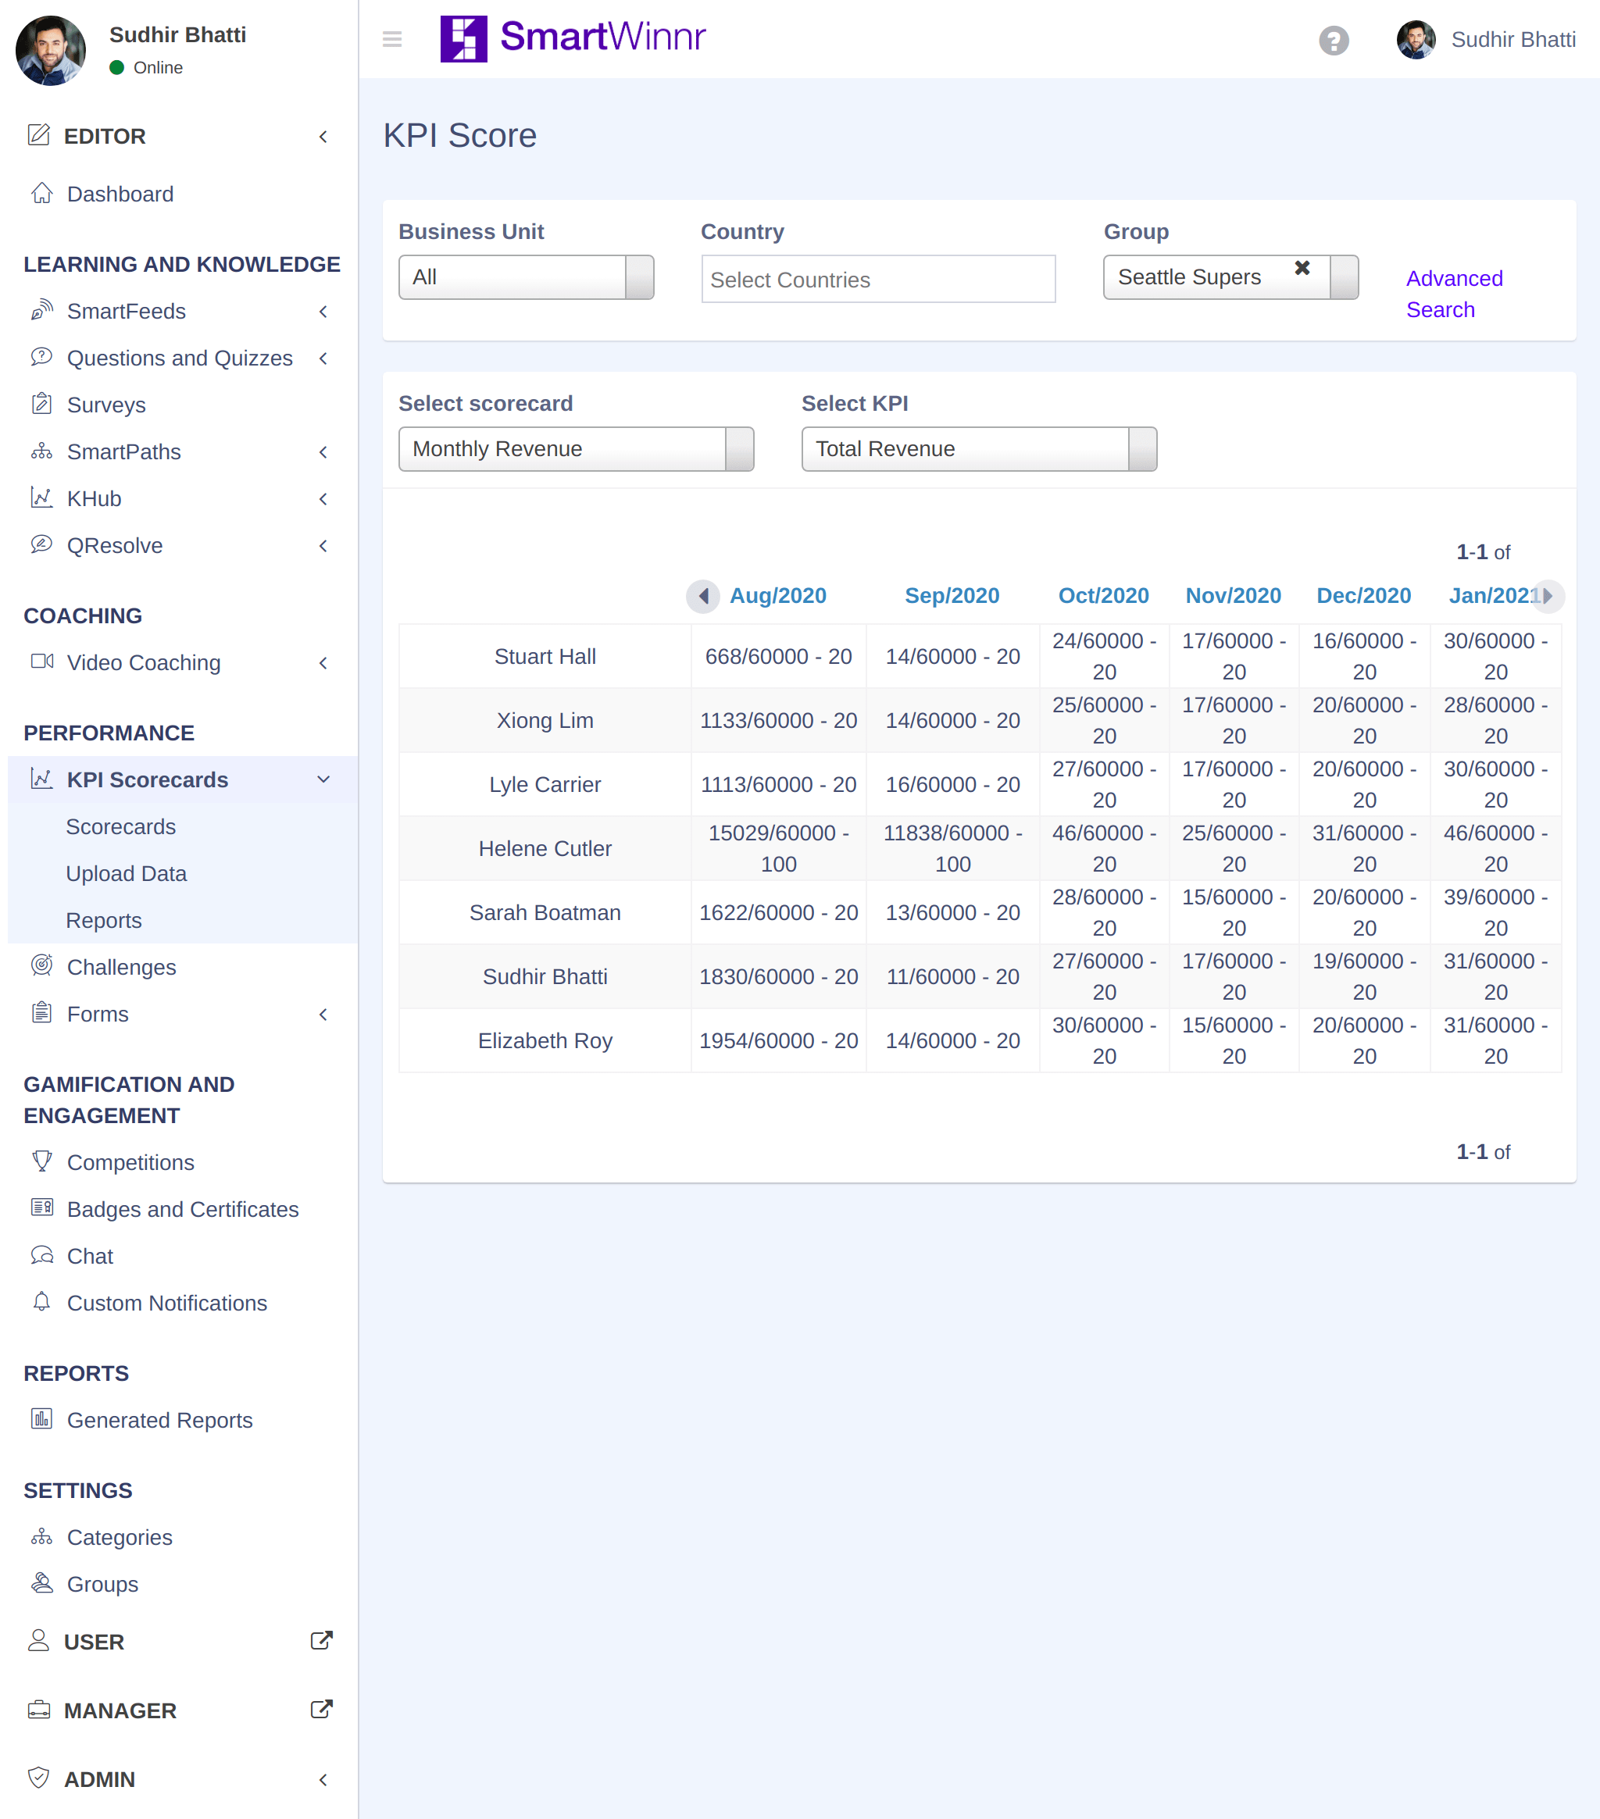Open Upload Data submenu item

pos(127,874)
